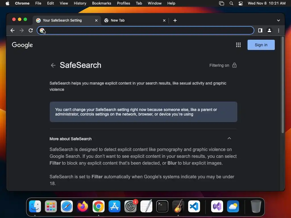291x218 pixels.
Task: Click the Chrome icon in the Dock
Action: click(x=99, y=206)
